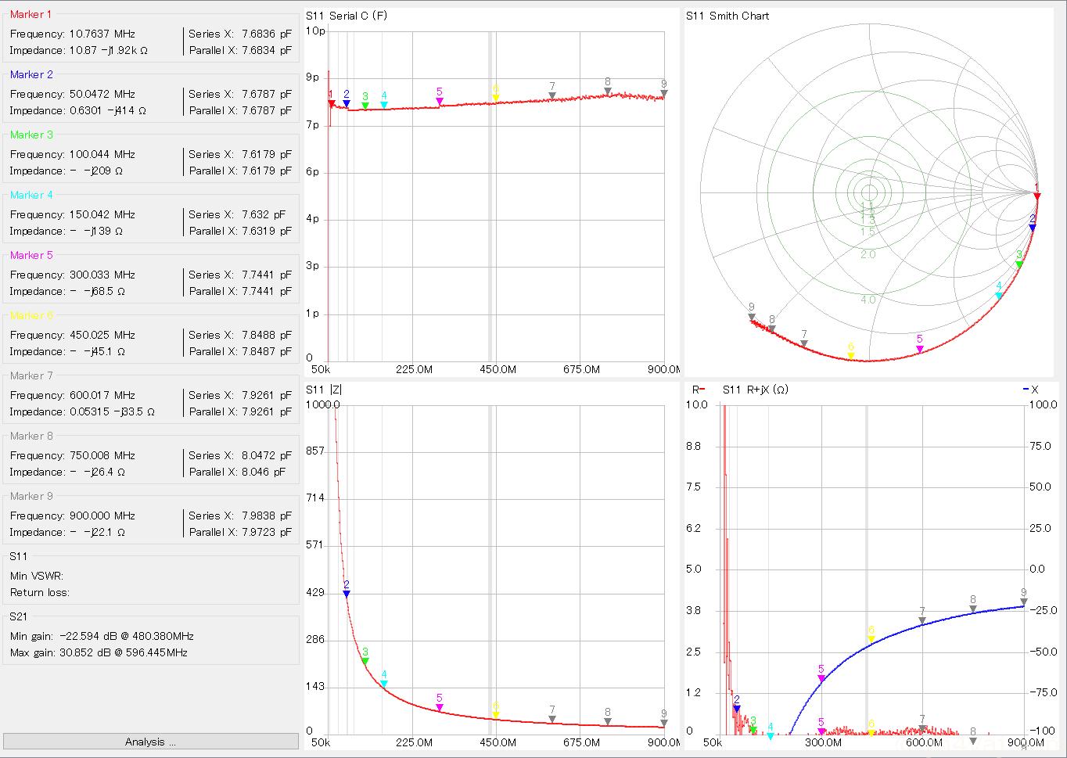Select the cyan Marker 4 heading
The width and height of the screenshot is (1067, 758).
pyautogui.click(x=31, y=195)
